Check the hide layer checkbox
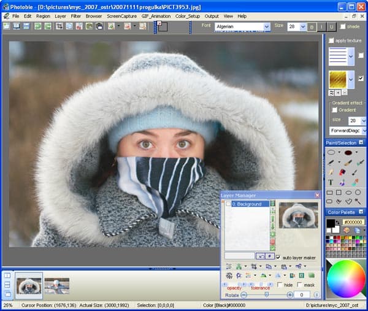The width and height of the screenshot is (368, 311). click(x=280, y=285)
